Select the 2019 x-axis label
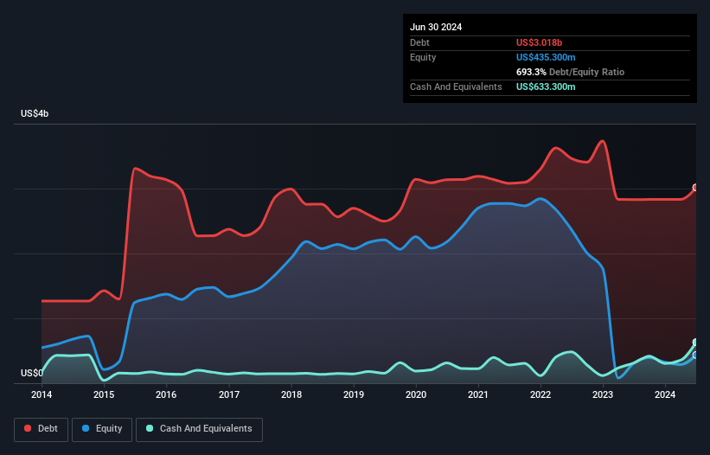The image size is (710, 455). click(x=354, y=394)
